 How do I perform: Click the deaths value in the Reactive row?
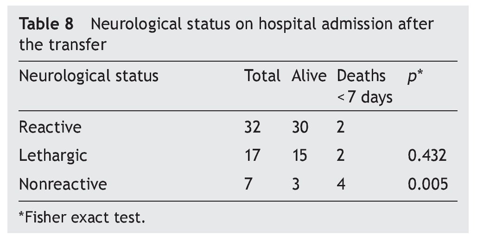point(341,127)
